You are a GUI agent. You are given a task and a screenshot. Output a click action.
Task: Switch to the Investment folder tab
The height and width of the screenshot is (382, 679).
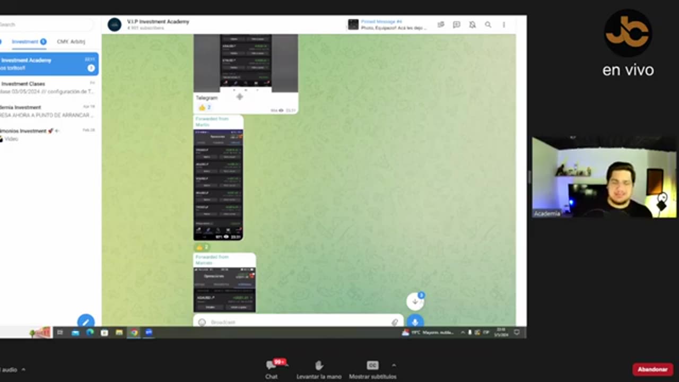coord(29,41)
